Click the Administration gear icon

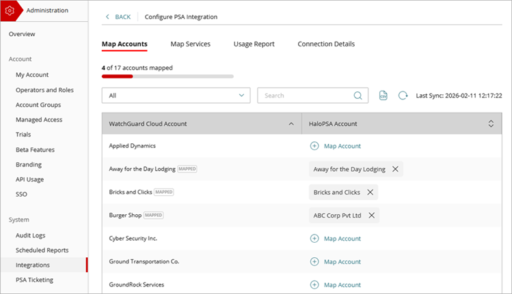coord(10,11)
